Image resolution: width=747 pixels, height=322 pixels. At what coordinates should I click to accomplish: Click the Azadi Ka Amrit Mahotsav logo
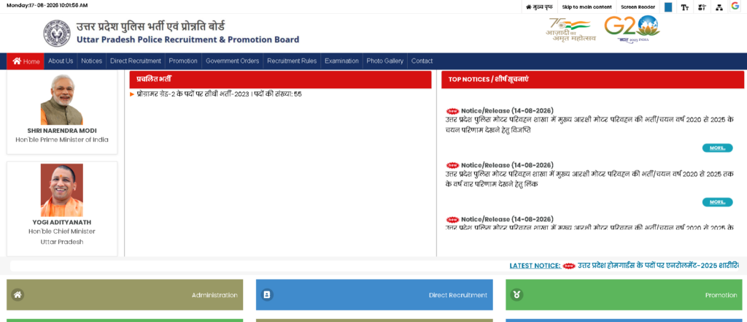pyautogui.click(x=570, y=30)
